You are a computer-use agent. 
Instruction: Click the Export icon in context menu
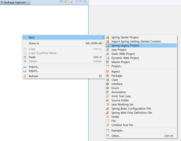(x=25, y=71)
